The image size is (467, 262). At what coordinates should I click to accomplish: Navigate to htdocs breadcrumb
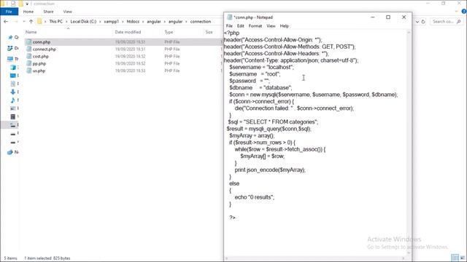pos(133,21)
